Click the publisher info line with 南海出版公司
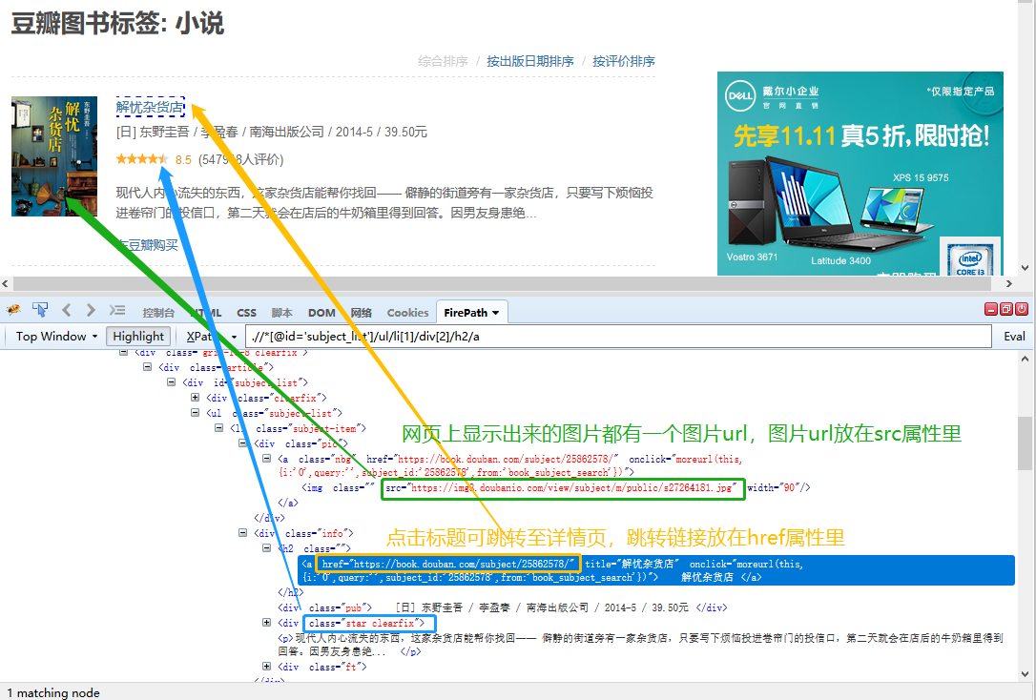Viewport: 1036px width, 700px height. click(x=272, y=132)
